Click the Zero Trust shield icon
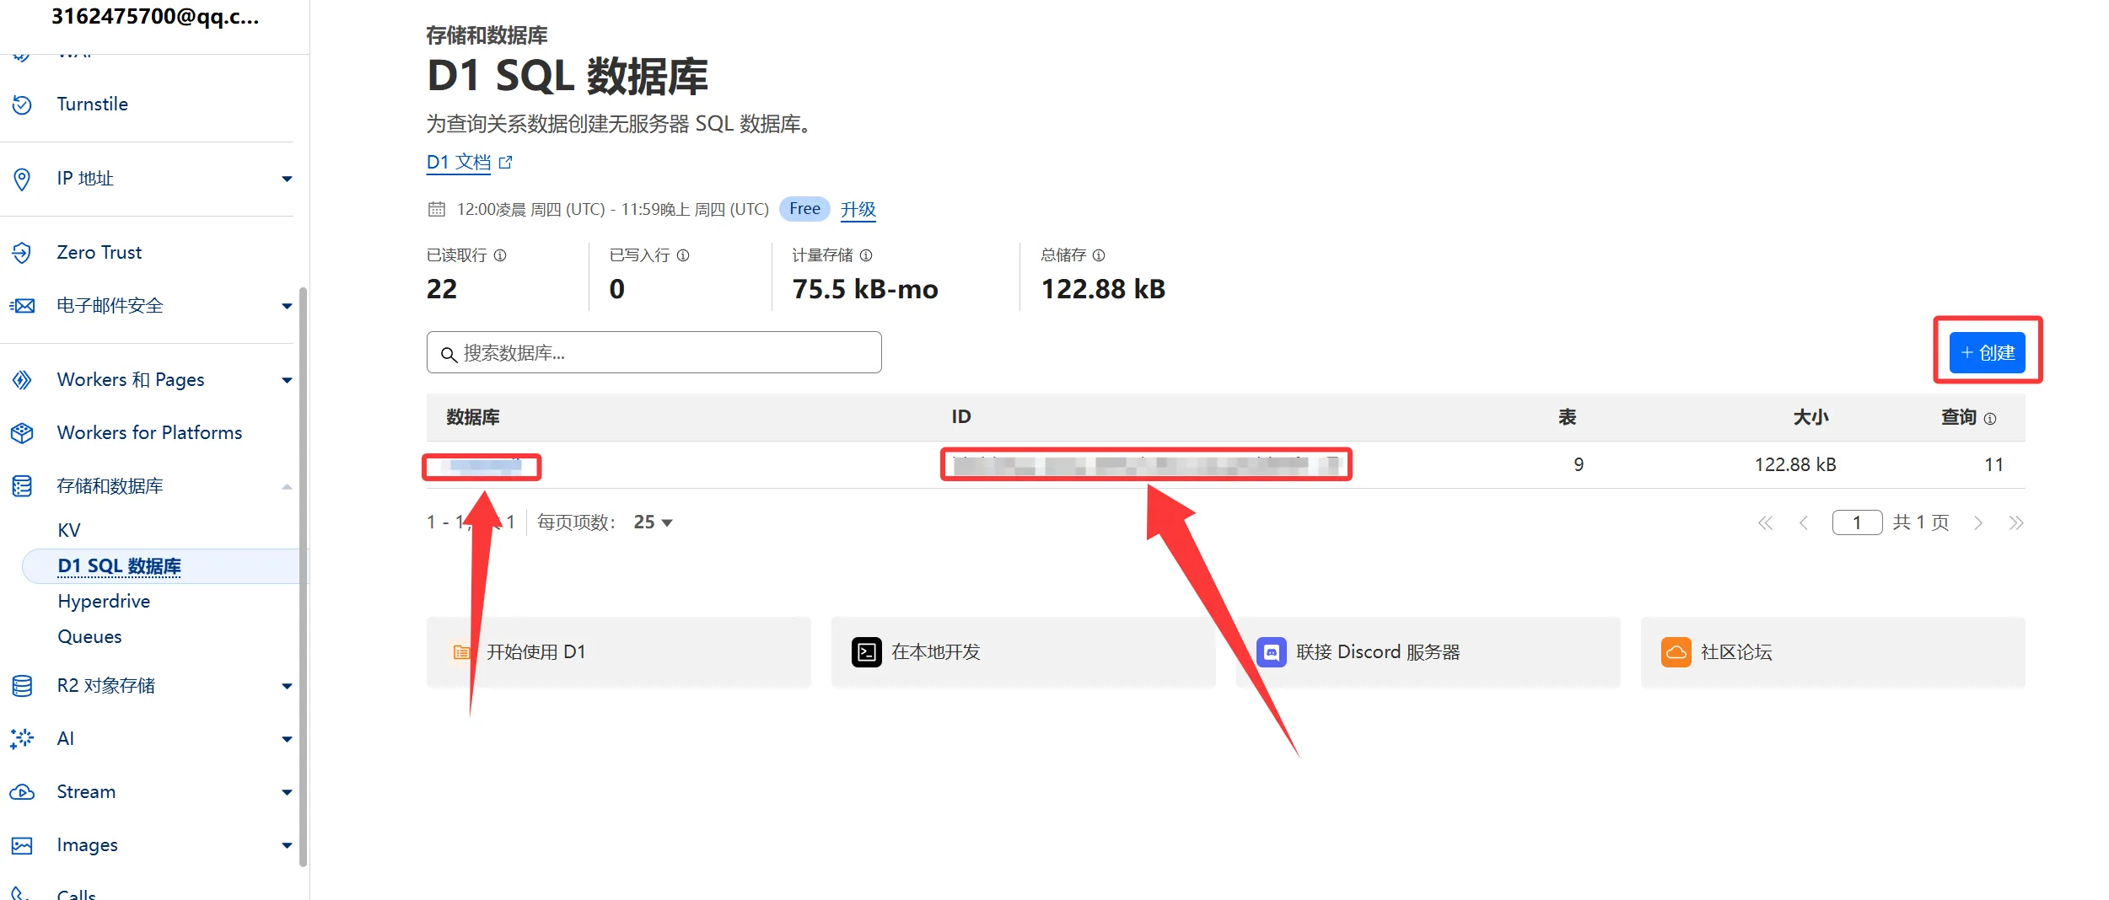This screenshot has height=900, width=2109. [x=22, y=253]
